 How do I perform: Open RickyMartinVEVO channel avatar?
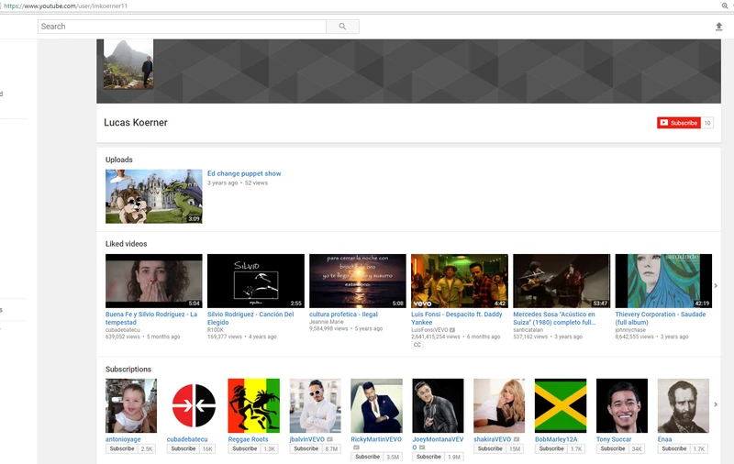point(376,405)
